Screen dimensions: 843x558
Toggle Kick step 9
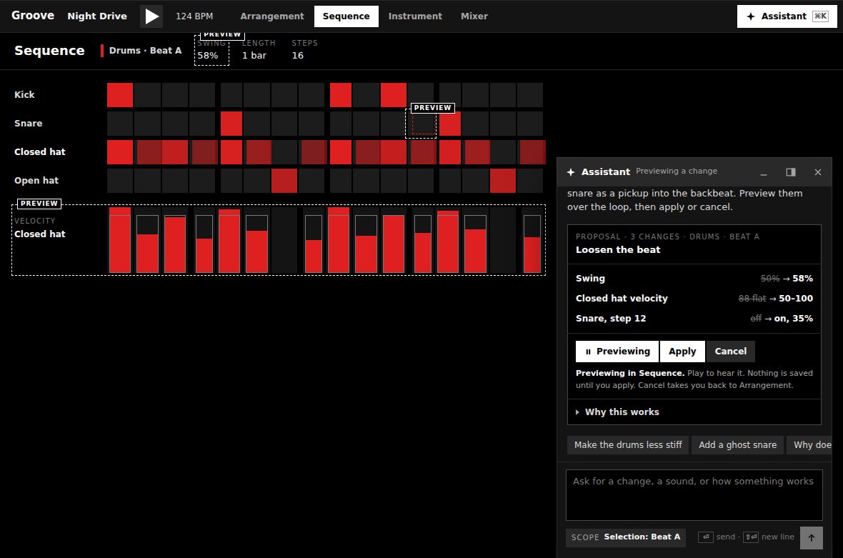pyautogui.click(x=340, y=95)
